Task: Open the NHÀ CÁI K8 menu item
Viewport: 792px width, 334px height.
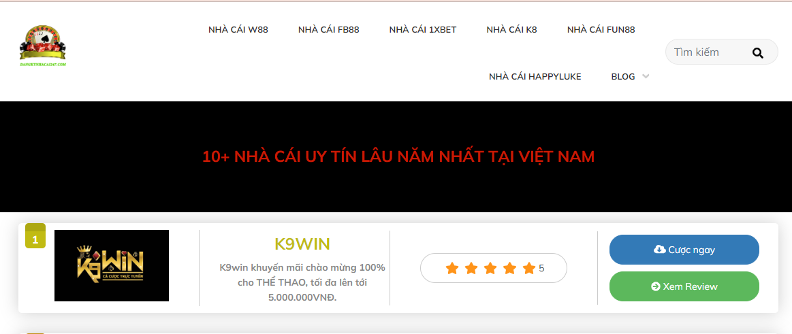Action: tap(511, 30)
